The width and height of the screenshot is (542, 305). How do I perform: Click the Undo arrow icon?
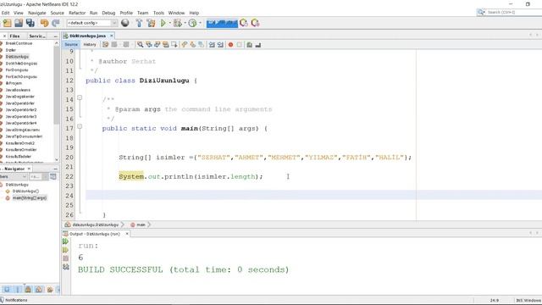click(x=44, y=23)
